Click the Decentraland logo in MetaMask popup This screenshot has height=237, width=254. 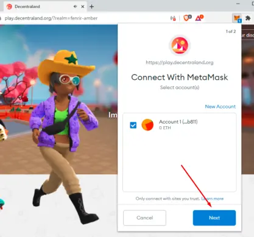(x=180, y=45)
